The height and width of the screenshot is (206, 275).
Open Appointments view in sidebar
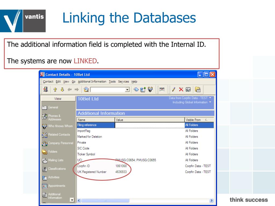pos(53,186)
